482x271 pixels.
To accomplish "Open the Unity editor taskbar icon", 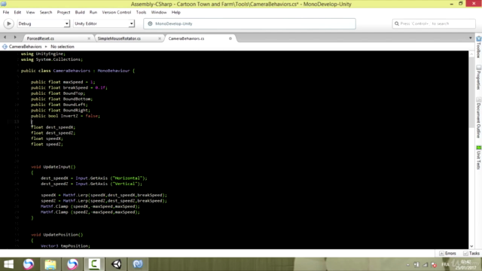I will click(x=116, y=264).
